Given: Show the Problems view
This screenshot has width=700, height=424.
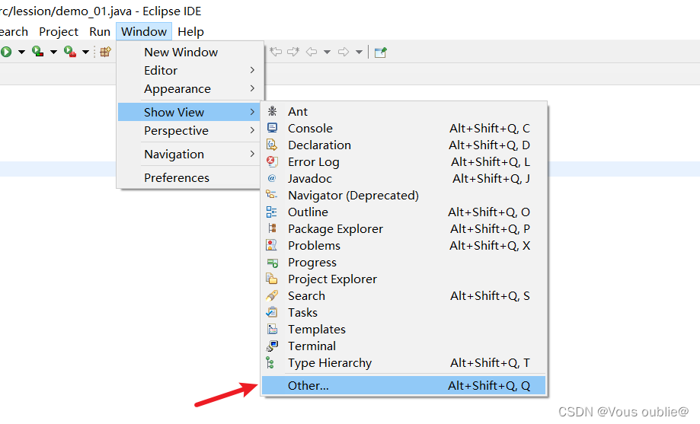Looking at the screenshot, I should click(404, 245).
